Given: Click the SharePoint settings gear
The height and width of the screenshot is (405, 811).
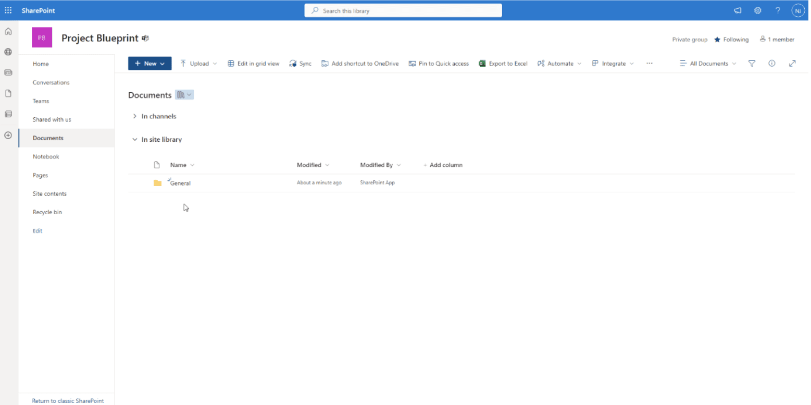Looking at the screenshot, I should (757, 10).
